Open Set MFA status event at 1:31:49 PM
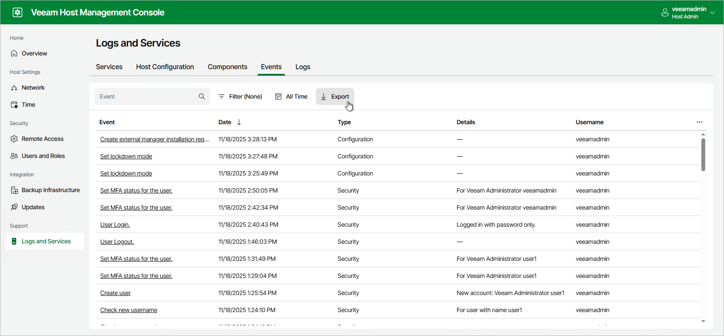 [x=136, y=259]
